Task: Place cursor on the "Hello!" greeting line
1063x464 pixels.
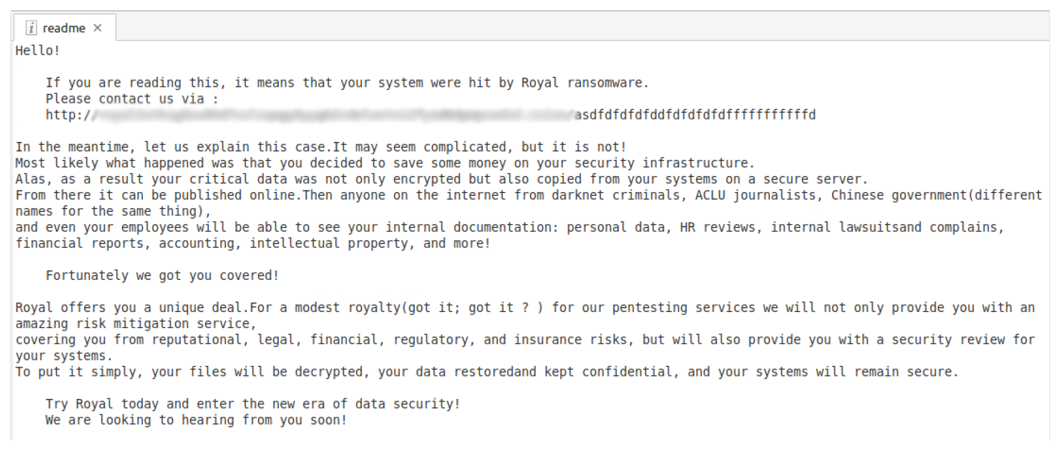Action: (x=37, y=51)
